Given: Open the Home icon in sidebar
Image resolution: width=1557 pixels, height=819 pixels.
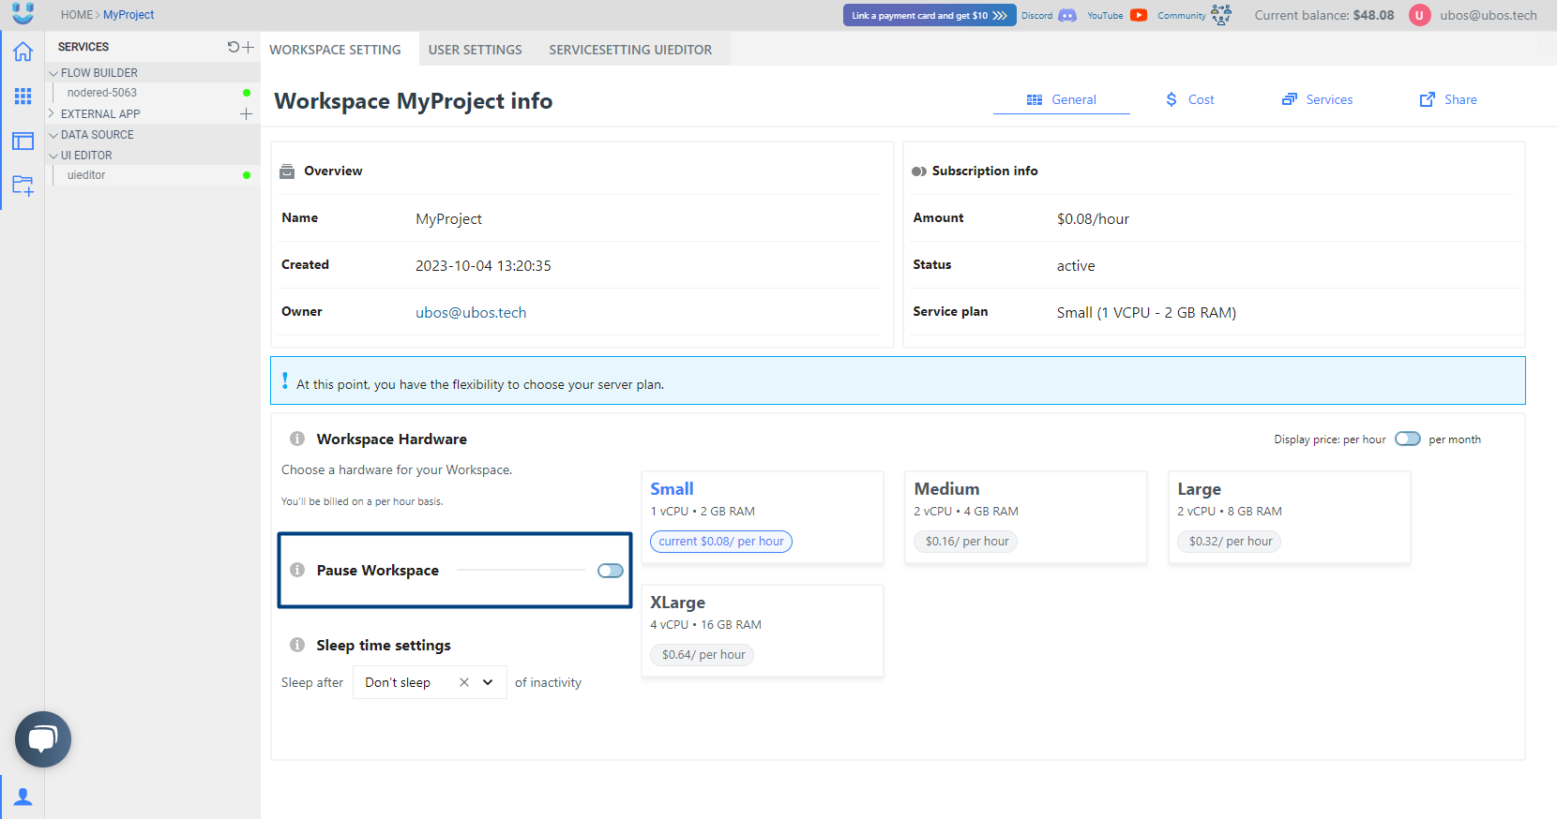Looking at the screenshot, I should click(23, 52).
